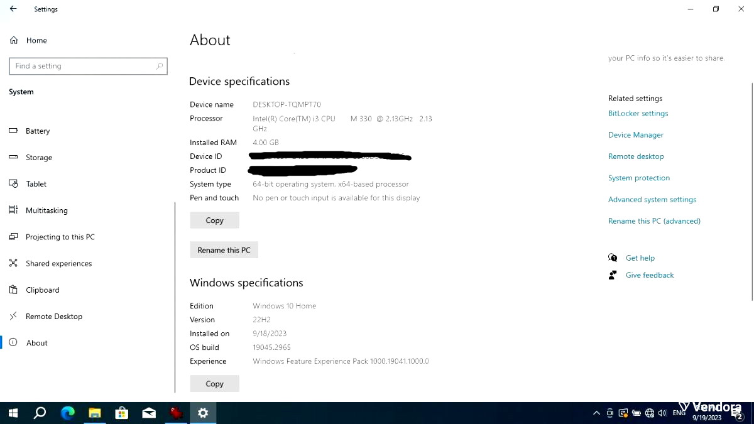Open the Windows Start menu
This screenshot has width=754, height=424.
[x=13, y=413]
